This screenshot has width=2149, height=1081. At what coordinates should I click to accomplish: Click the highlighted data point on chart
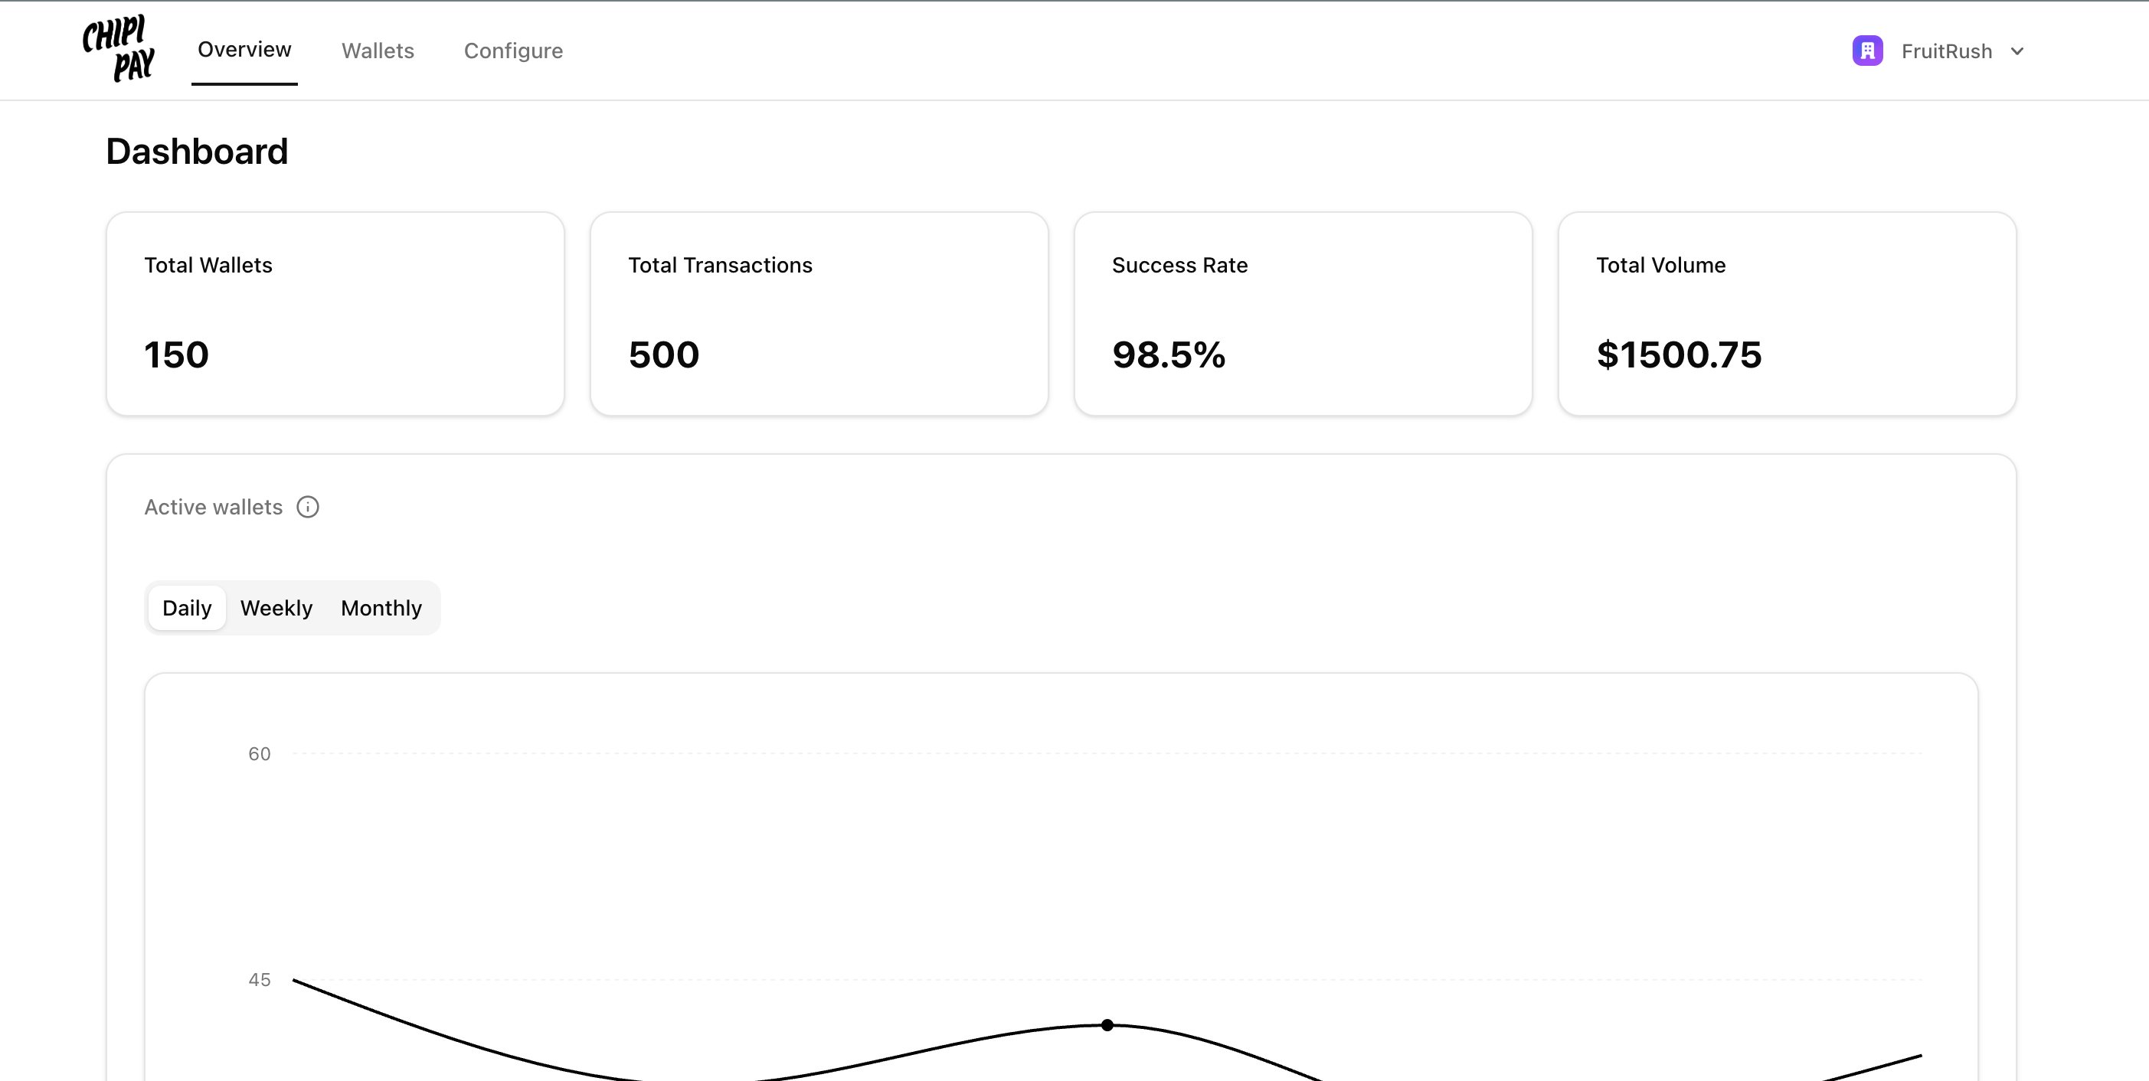[1107, 1025]
